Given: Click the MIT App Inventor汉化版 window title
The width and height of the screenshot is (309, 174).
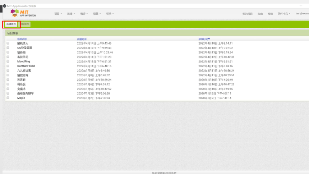Looking at the screenshot, I should click(22, 6).
